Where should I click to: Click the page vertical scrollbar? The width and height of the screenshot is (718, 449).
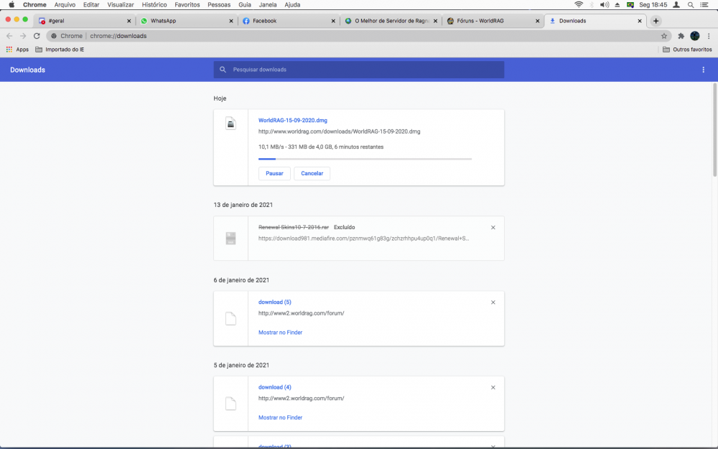(715, 131)
